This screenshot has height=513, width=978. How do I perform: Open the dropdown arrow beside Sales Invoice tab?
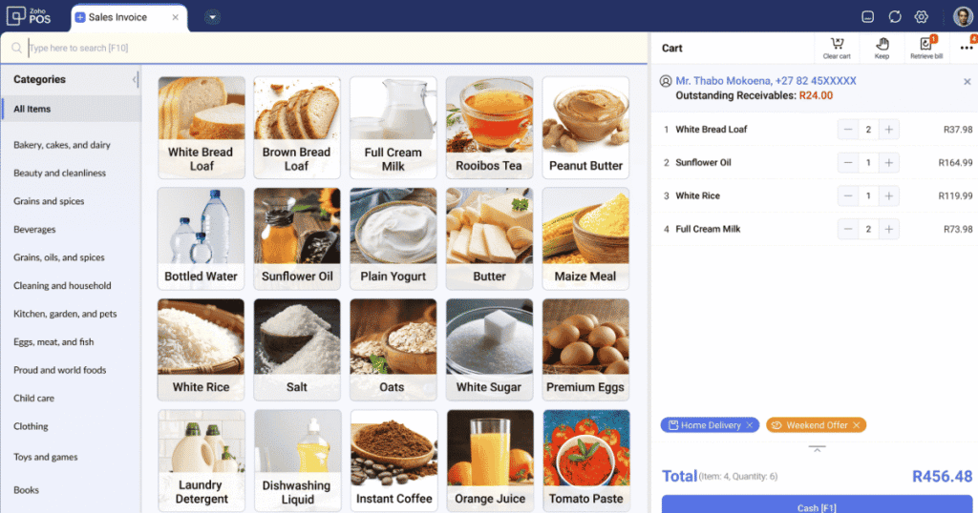[x=212, y=17]
